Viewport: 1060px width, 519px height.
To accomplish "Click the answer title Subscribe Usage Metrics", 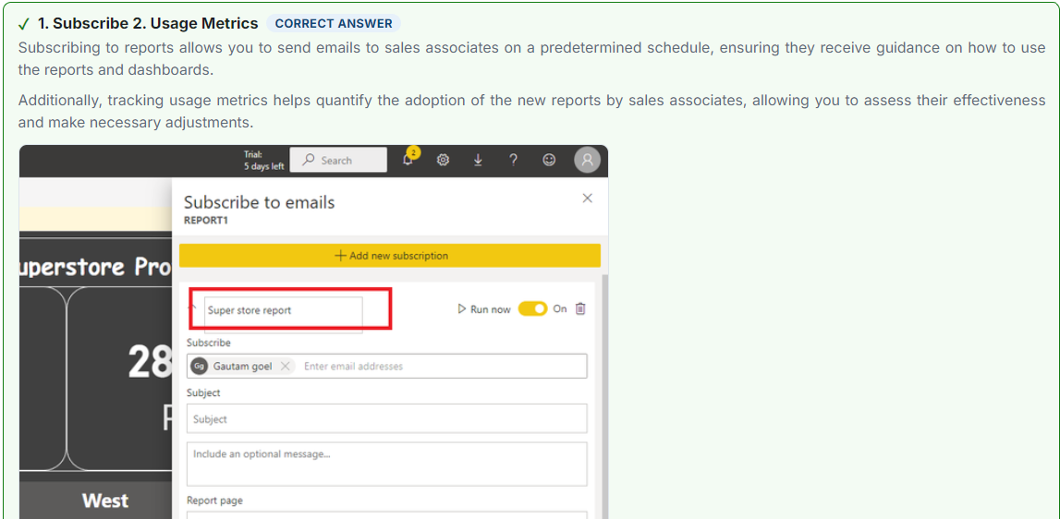I will [x=147, y=24].
